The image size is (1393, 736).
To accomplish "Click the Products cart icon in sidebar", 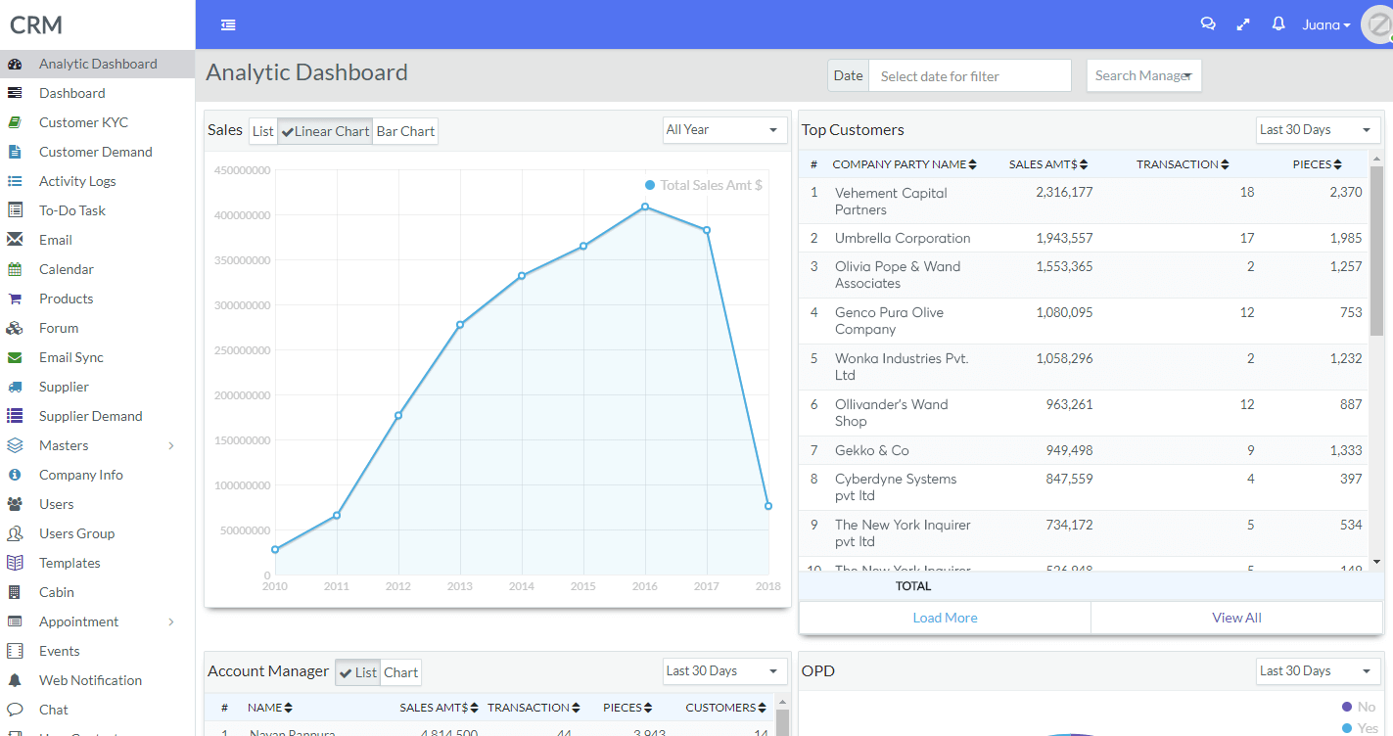I will 15,299.
